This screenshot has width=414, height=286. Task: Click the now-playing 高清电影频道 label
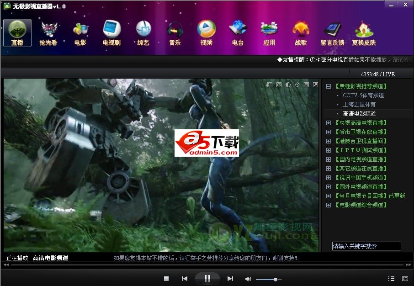pos(50,258)
